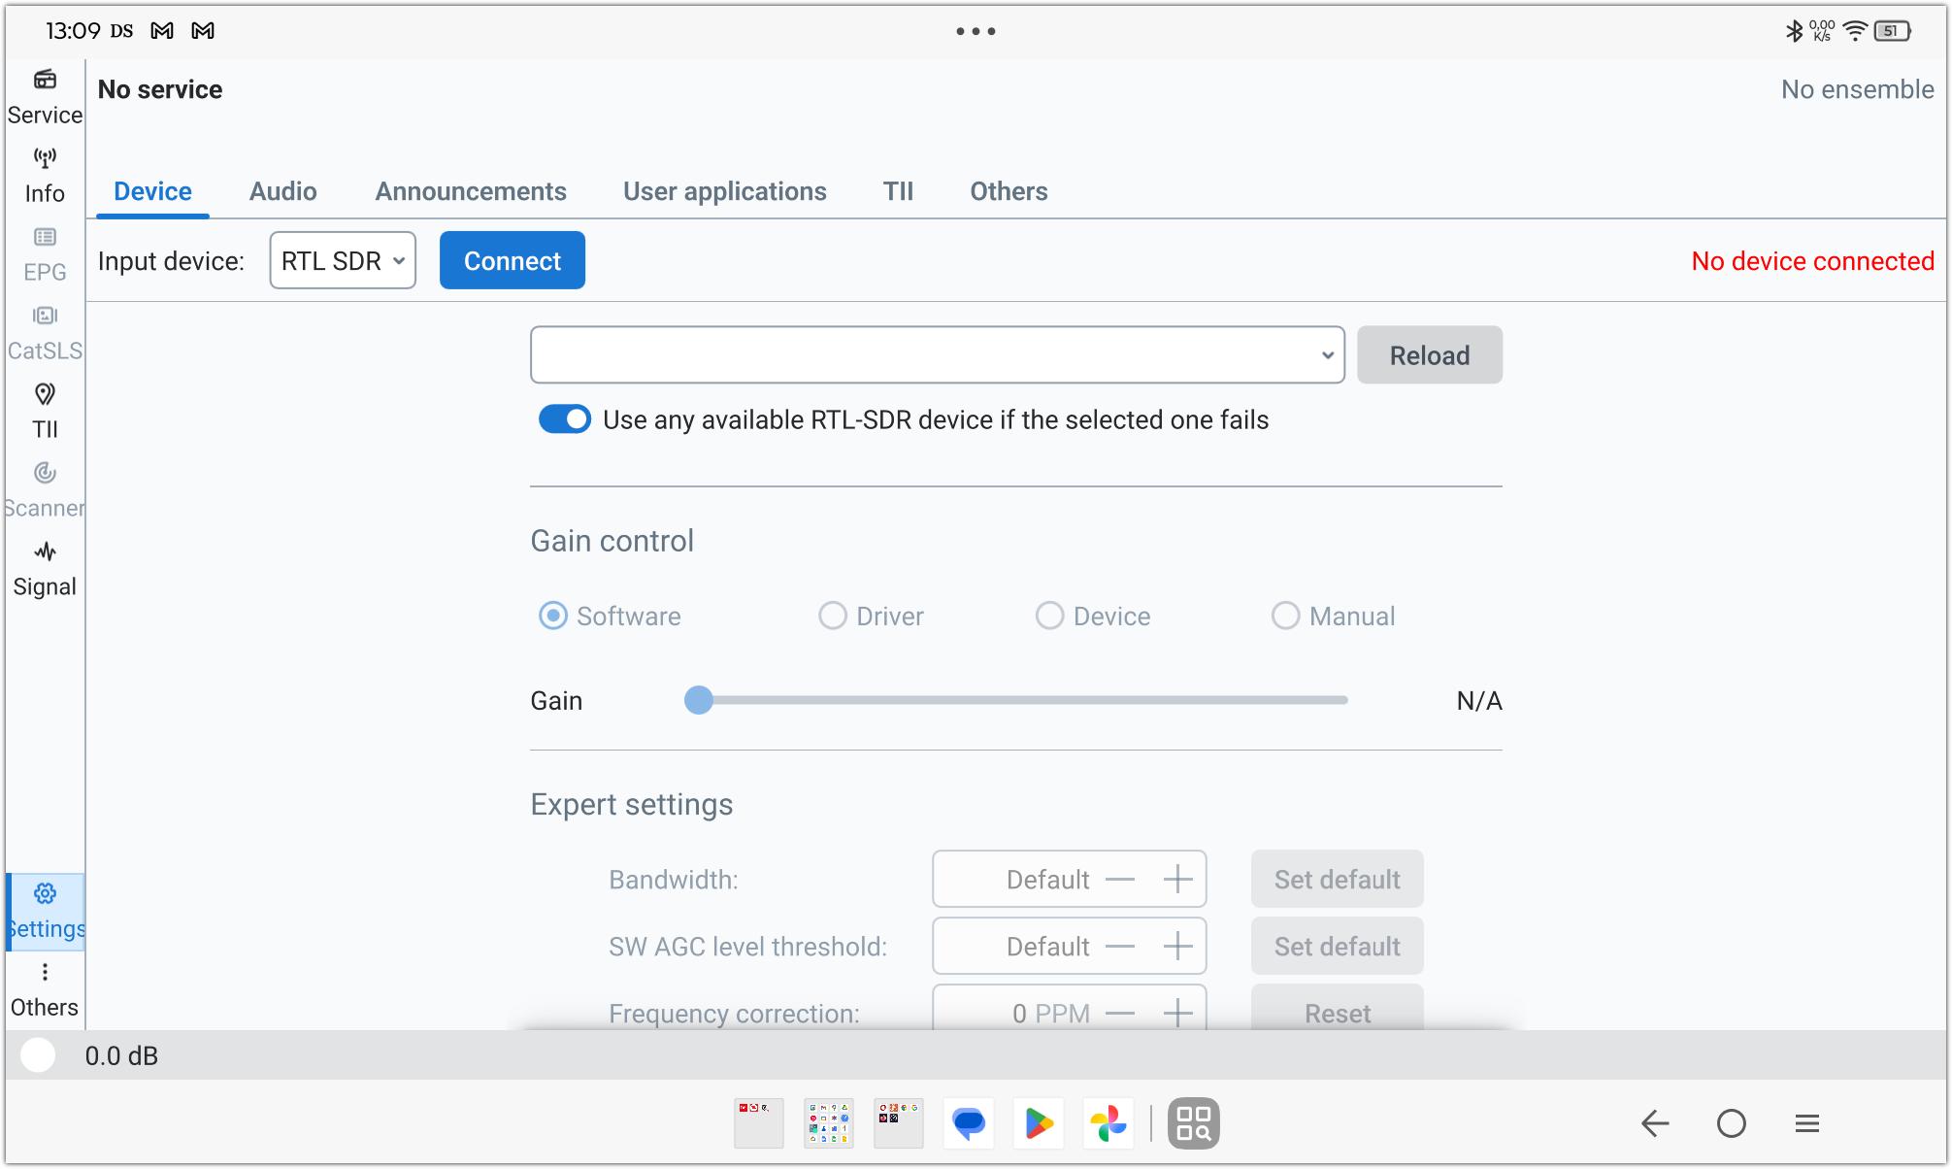
Task: Open the RTL SDR input device dropdown
Action: [x=343, y=260]
